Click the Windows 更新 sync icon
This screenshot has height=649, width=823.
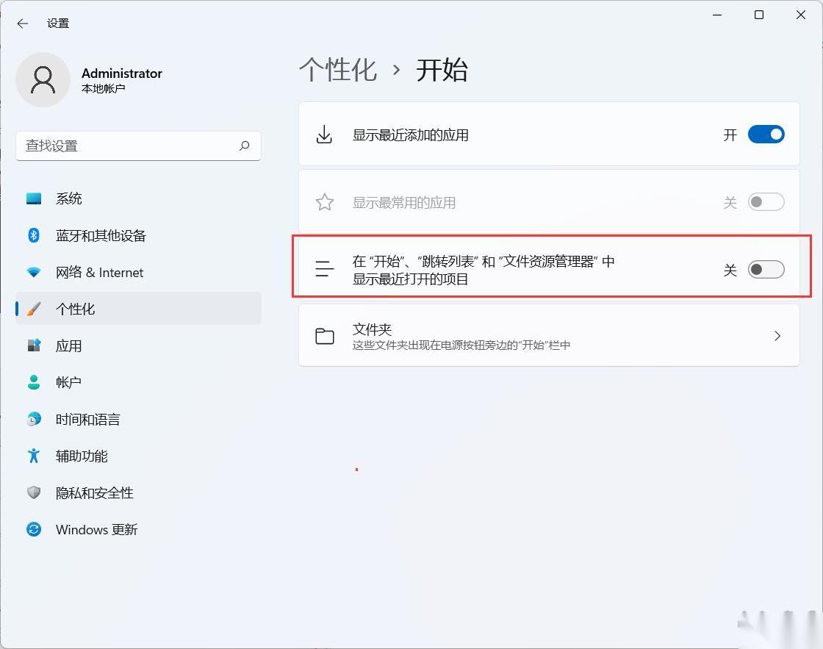34,529
